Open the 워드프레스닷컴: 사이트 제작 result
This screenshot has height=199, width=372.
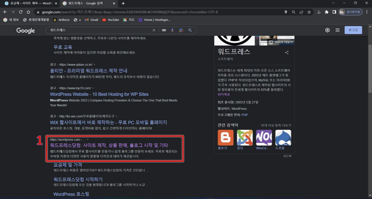[x=109, y=145]
